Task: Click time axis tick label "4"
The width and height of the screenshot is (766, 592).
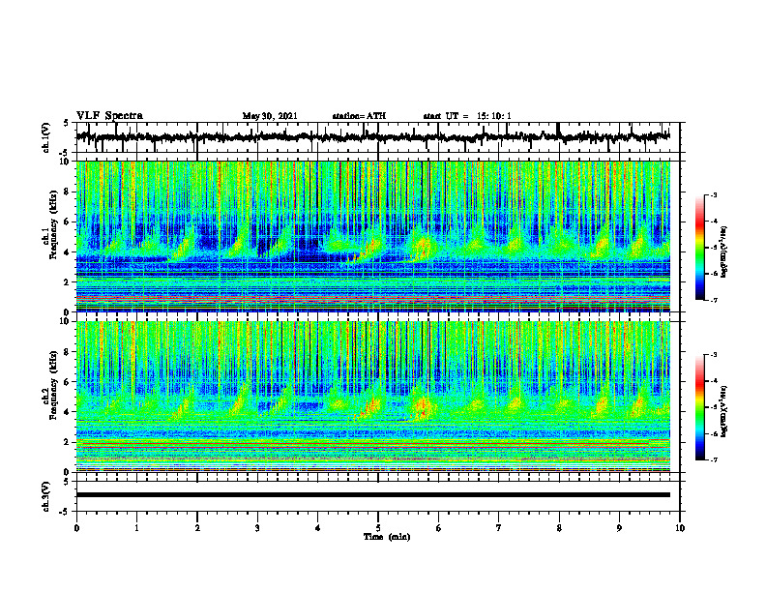Action: point(318,528)
